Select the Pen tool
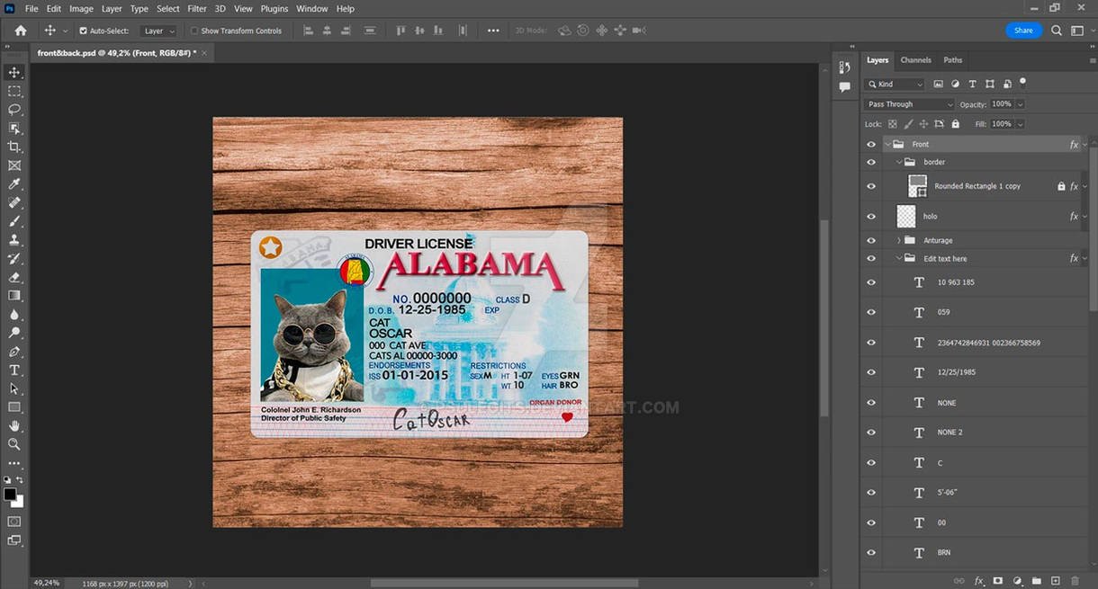1098x589 pixels. point(14,352)
